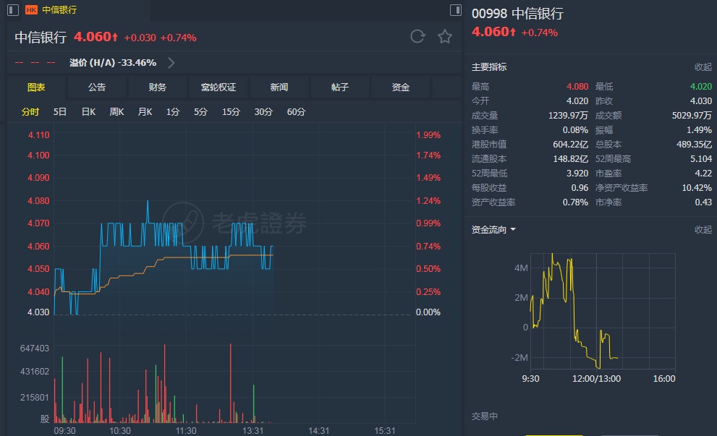The width and height of the screenshot is (717, 436).
Task: Select the 分时 chart period
Action: (30, 112)
